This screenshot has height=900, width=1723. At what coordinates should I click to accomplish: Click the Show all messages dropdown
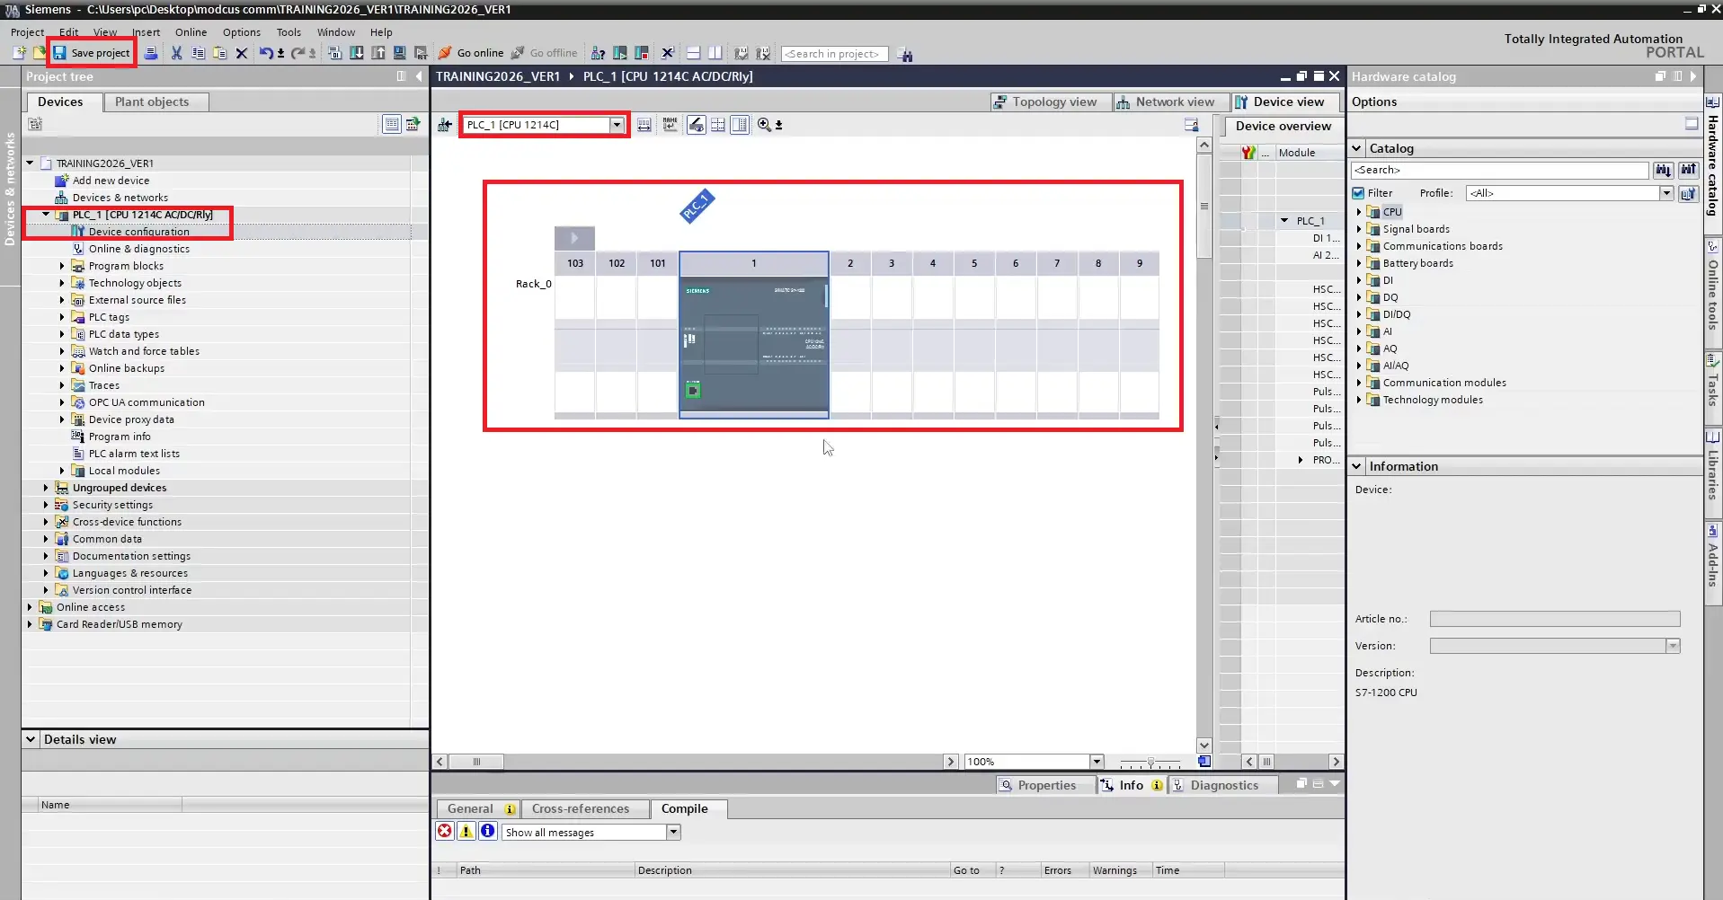click(672, 832)
